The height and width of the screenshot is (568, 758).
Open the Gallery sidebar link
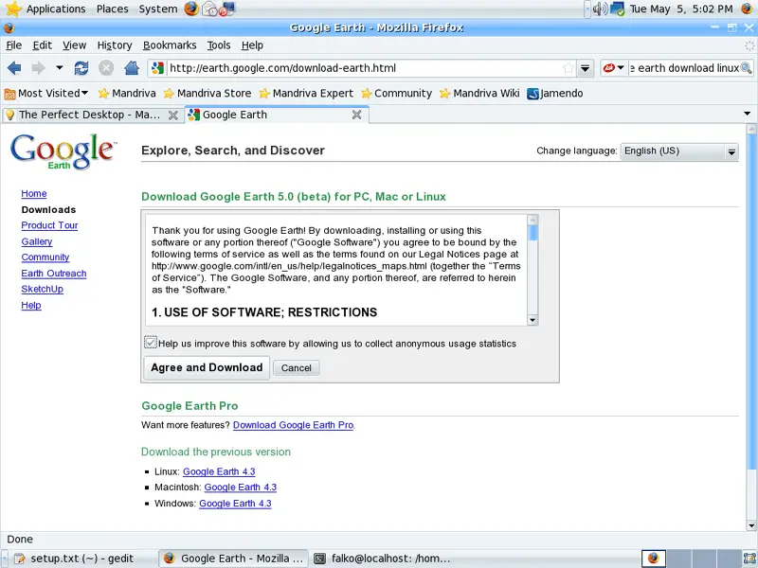[x=37, y=241]
